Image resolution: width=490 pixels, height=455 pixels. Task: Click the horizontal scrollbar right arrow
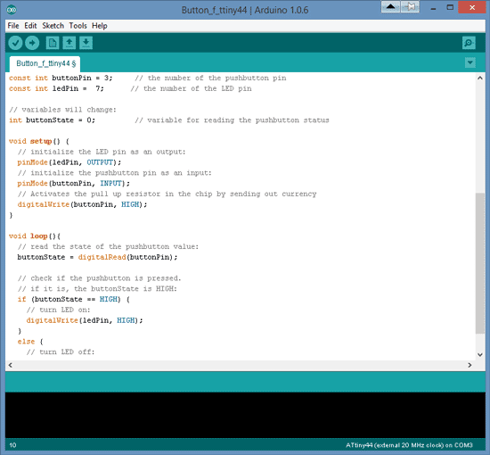pos(470,365)
